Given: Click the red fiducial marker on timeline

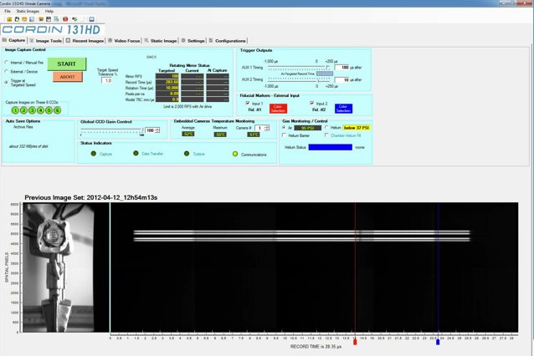Looking at the screenshot, I should (x=356, y=341).
